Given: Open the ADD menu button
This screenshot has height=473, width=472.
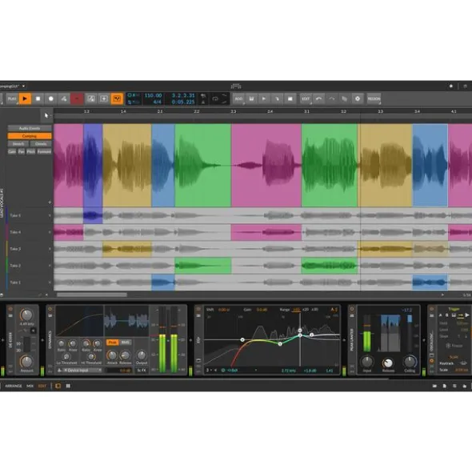Looking at the screenshot, I should 238,98.
